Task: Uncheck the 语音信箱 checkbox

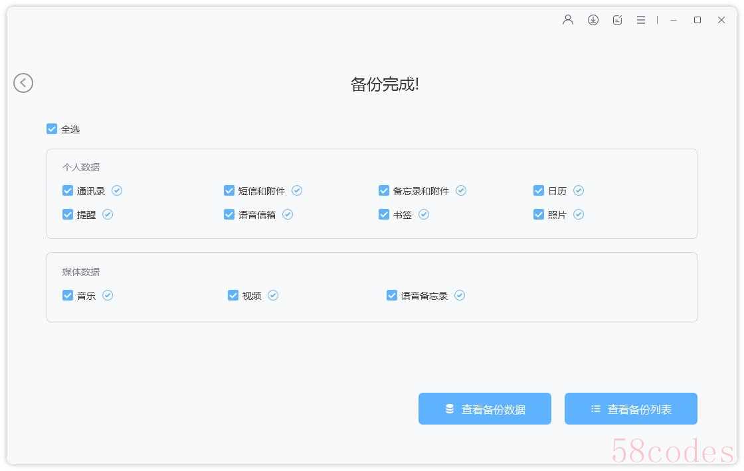Action: 229,215
